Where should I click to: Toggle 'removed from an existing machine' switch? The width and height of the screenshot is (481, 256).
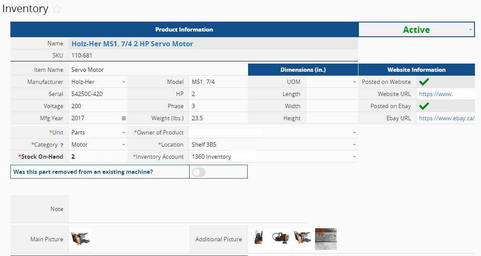[199, 172]
